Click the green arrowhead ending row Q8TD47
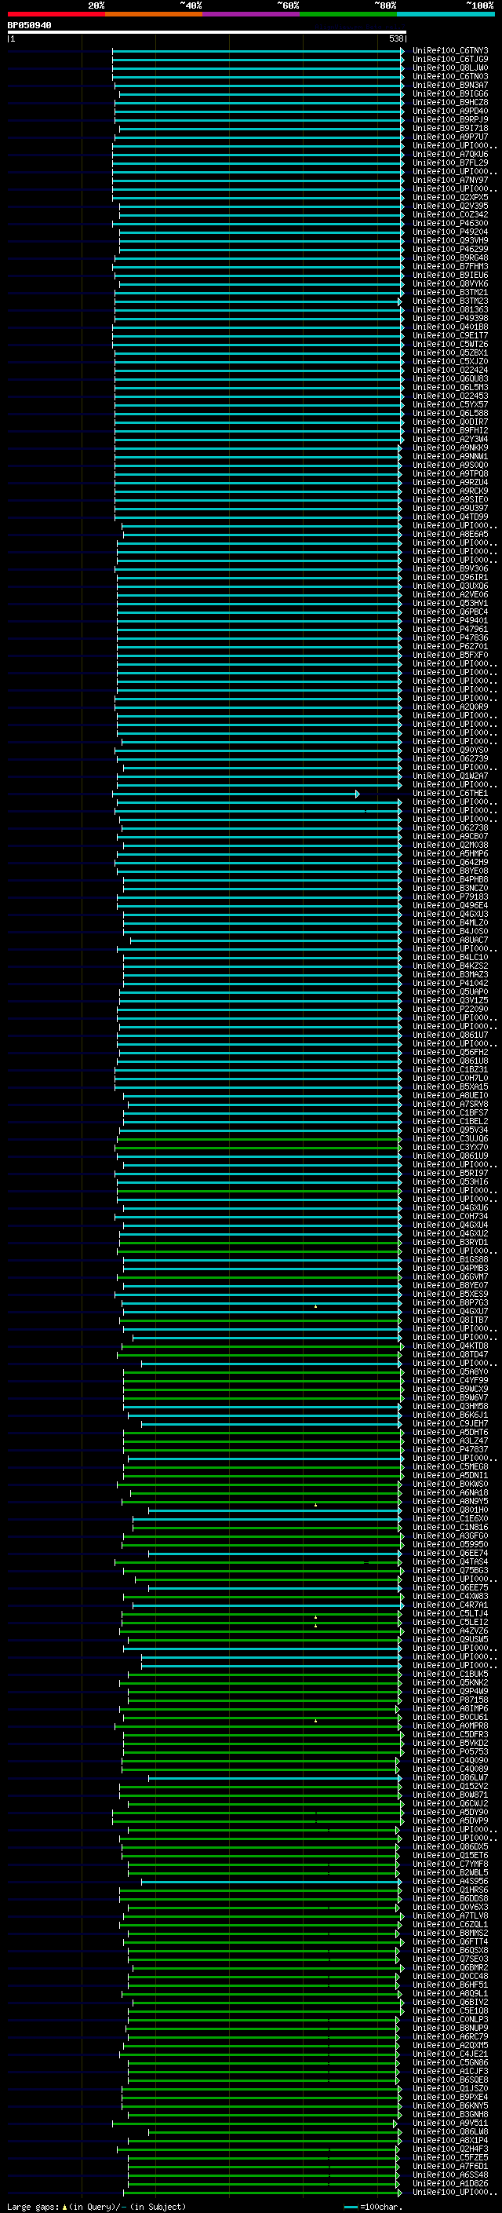 [400, 1355]
